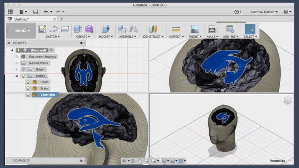Collapse the Bodies node
This screenshot has width=299, height=168.
pos(17,76)
